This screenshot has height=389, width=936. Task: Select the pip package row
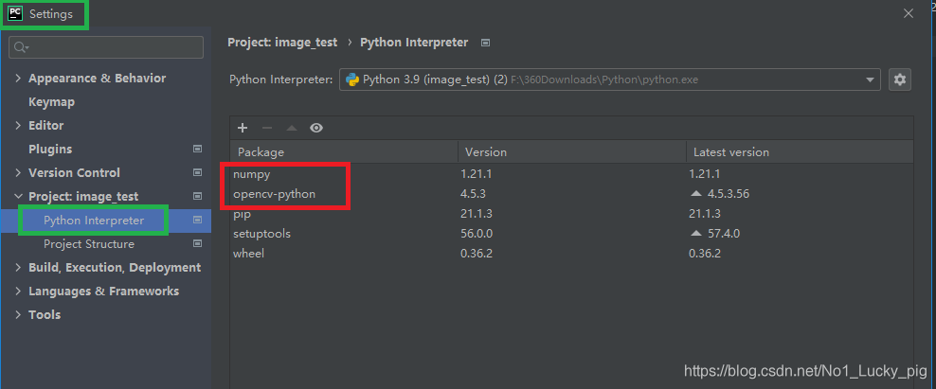coord(571,214)
